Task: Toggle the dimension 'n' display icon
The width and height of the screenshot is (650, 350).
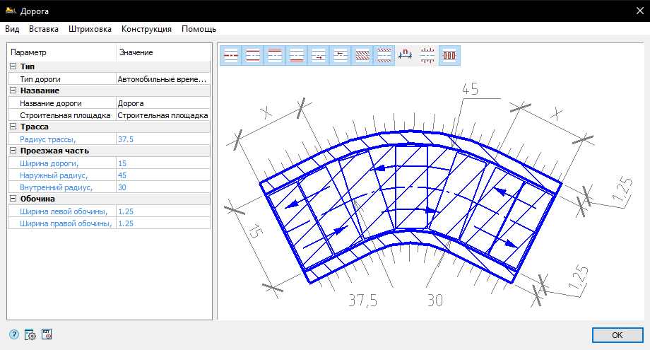Action: 406,56
